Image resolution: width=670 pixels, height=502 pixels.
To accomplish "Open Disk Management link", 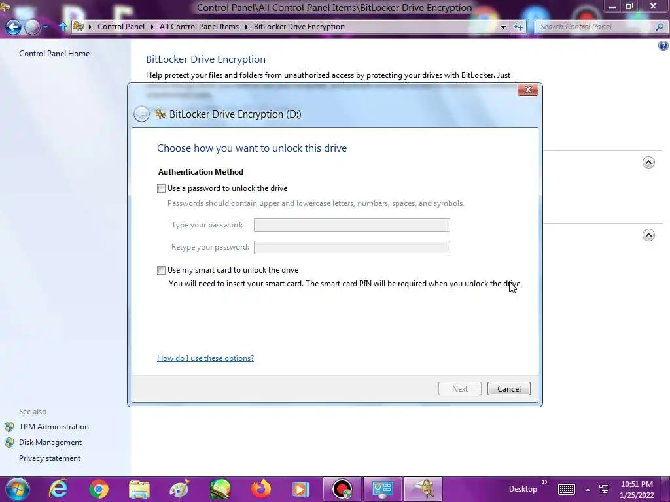I will click(50, 443).
